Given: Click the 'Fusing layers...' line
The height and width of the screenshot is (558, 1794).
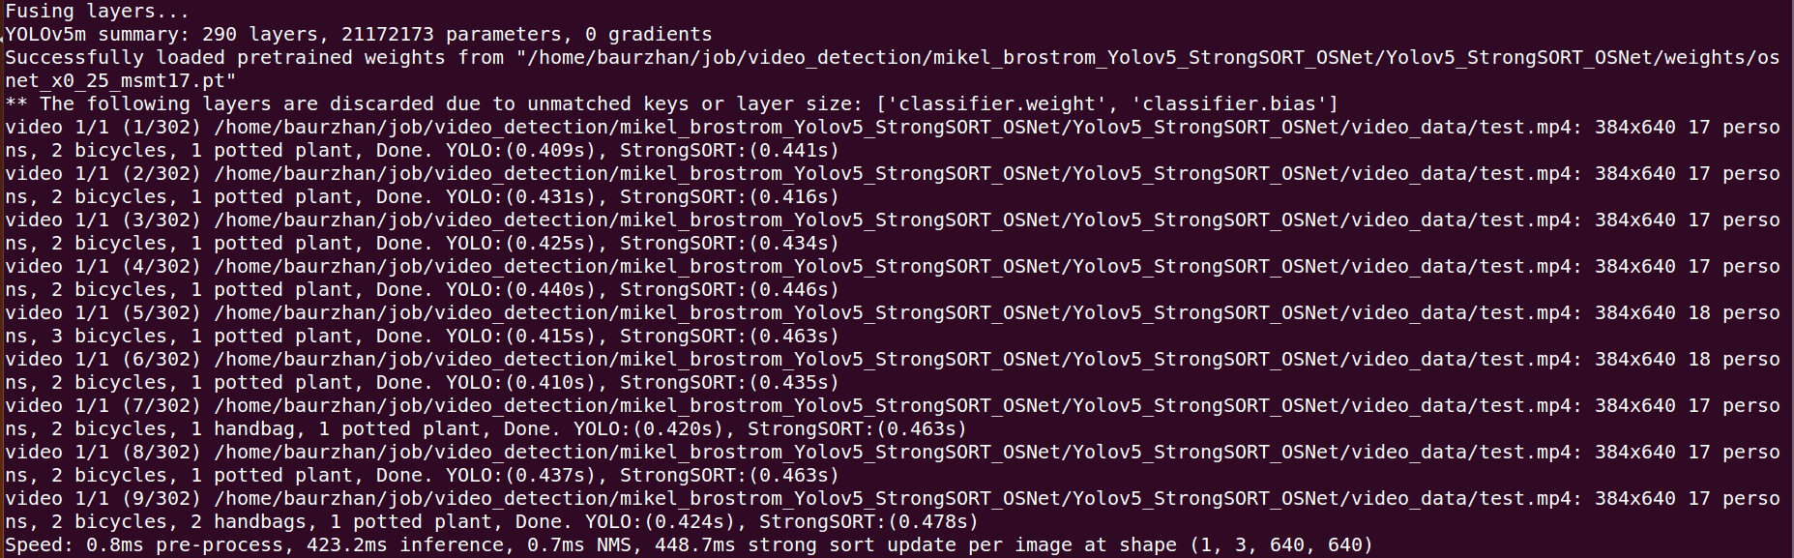Looking at the screenshot, I should pos(97,12).
